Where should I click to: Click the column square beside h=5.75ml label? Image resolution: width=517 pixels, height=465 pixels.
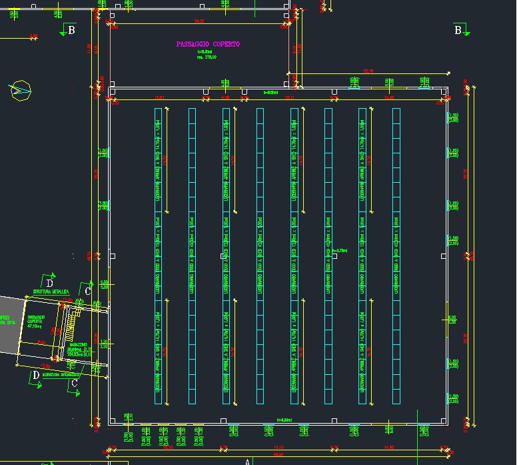(x=334, y=256)
